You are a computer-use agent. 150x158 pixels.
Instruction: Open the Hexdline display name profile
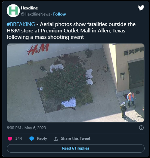[29, 8]
